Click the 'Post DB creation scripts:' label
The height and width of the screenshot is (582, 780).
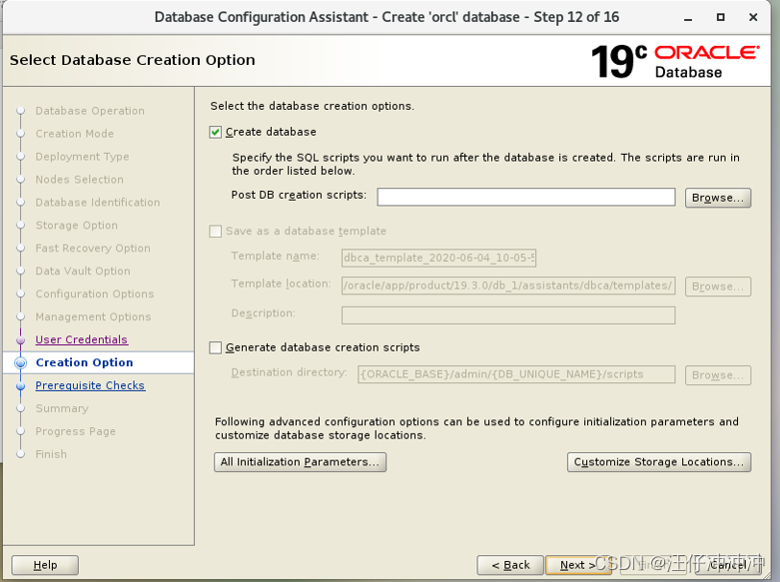pos(299,195)
